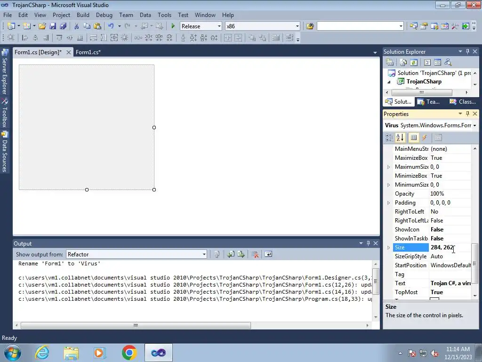482x362 pixels.
Task: Click the Find in Files icon
Action: click(310, 26)
